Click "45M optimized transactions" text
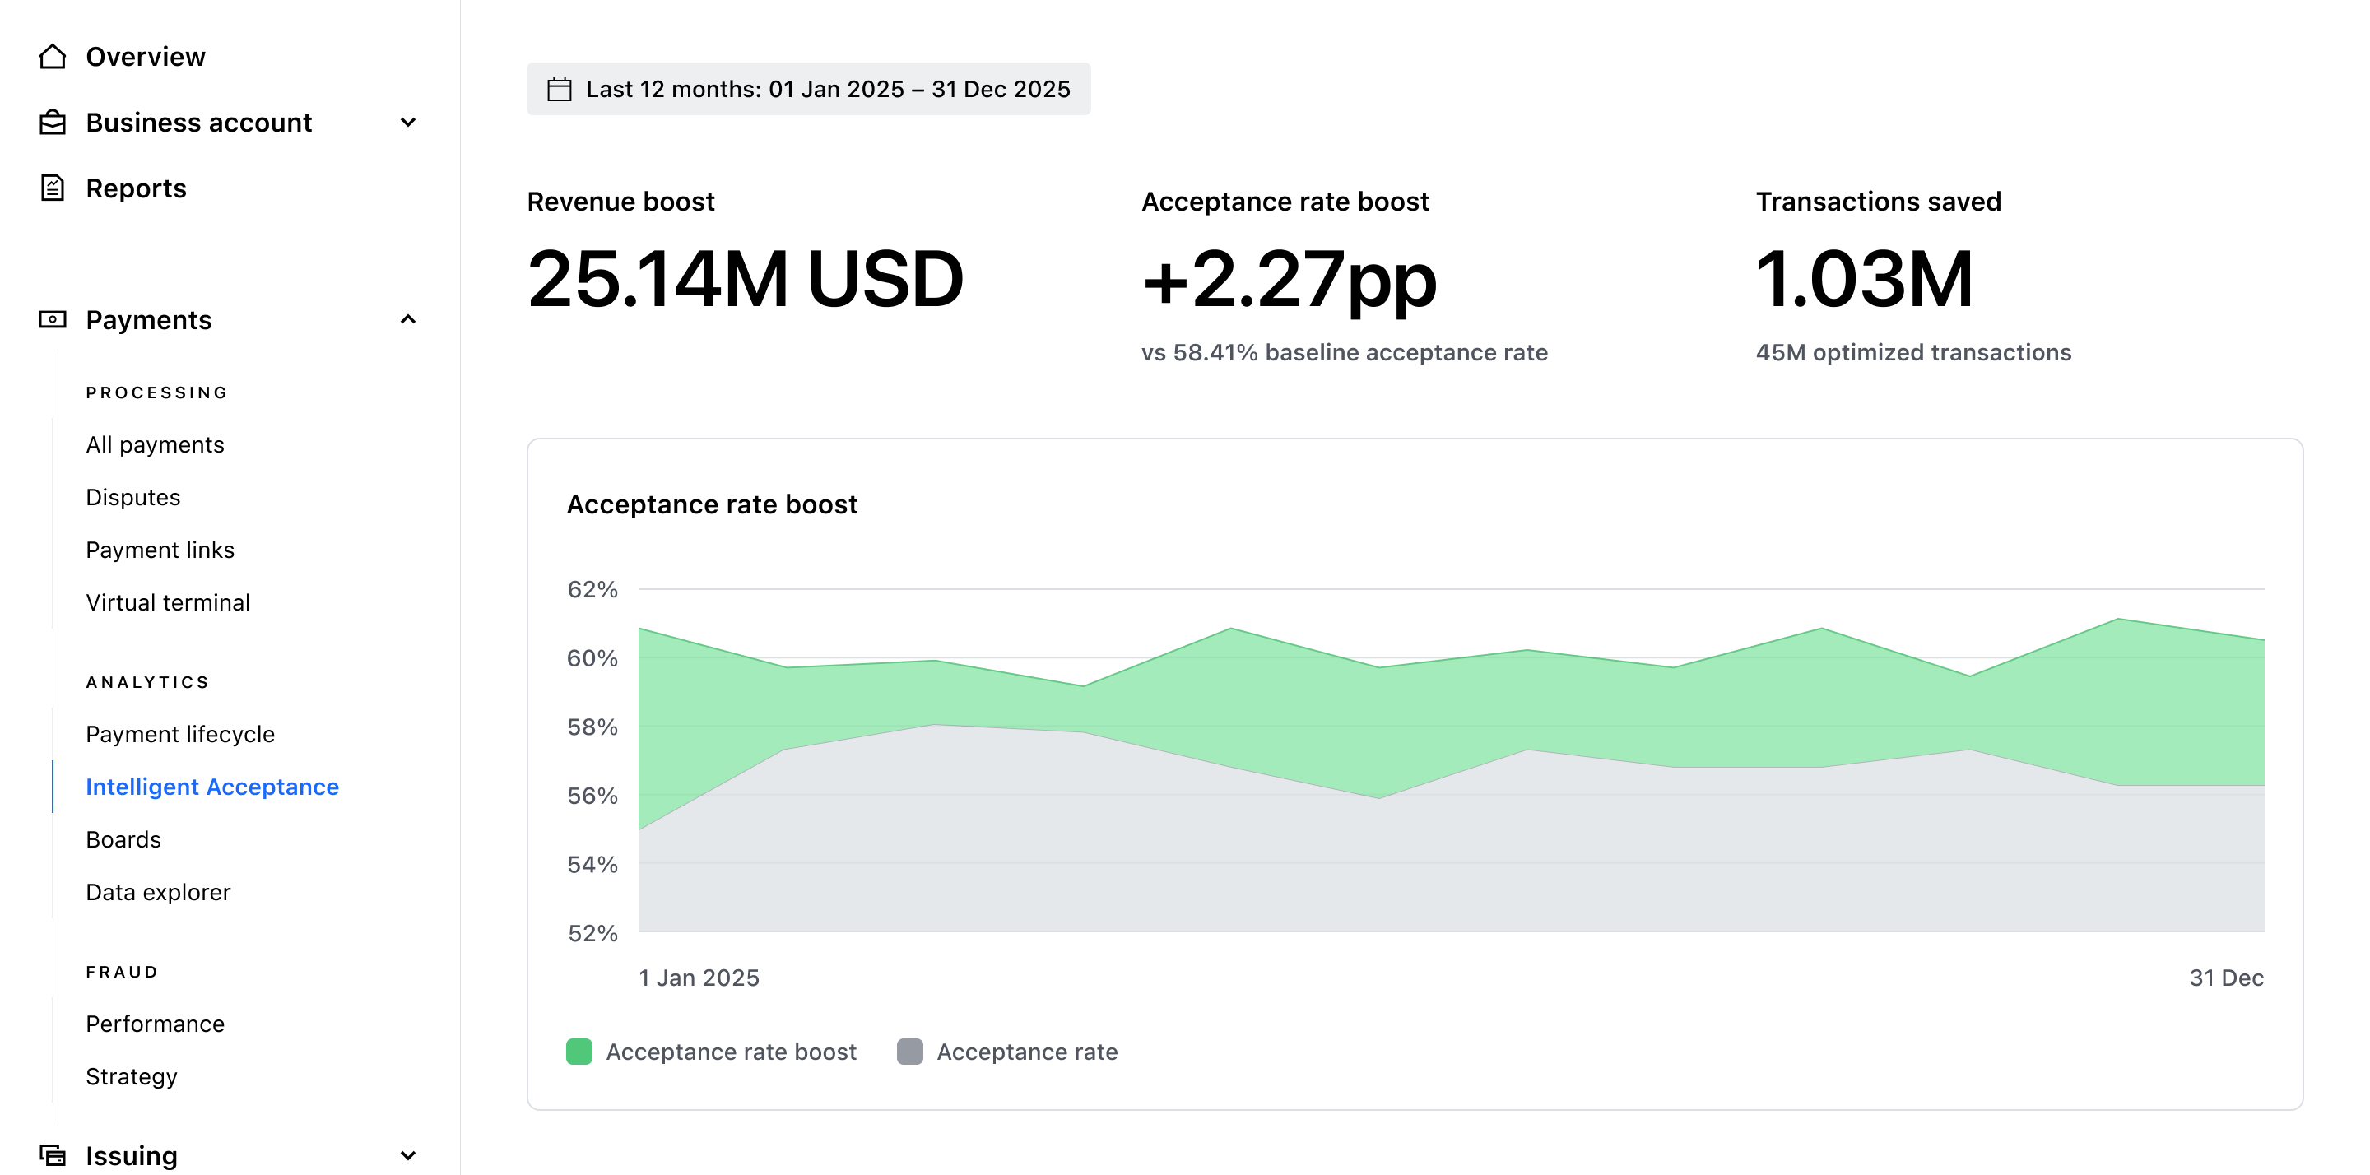The height and width of the screenshot is (1175, 2370). pos(1913,352)
